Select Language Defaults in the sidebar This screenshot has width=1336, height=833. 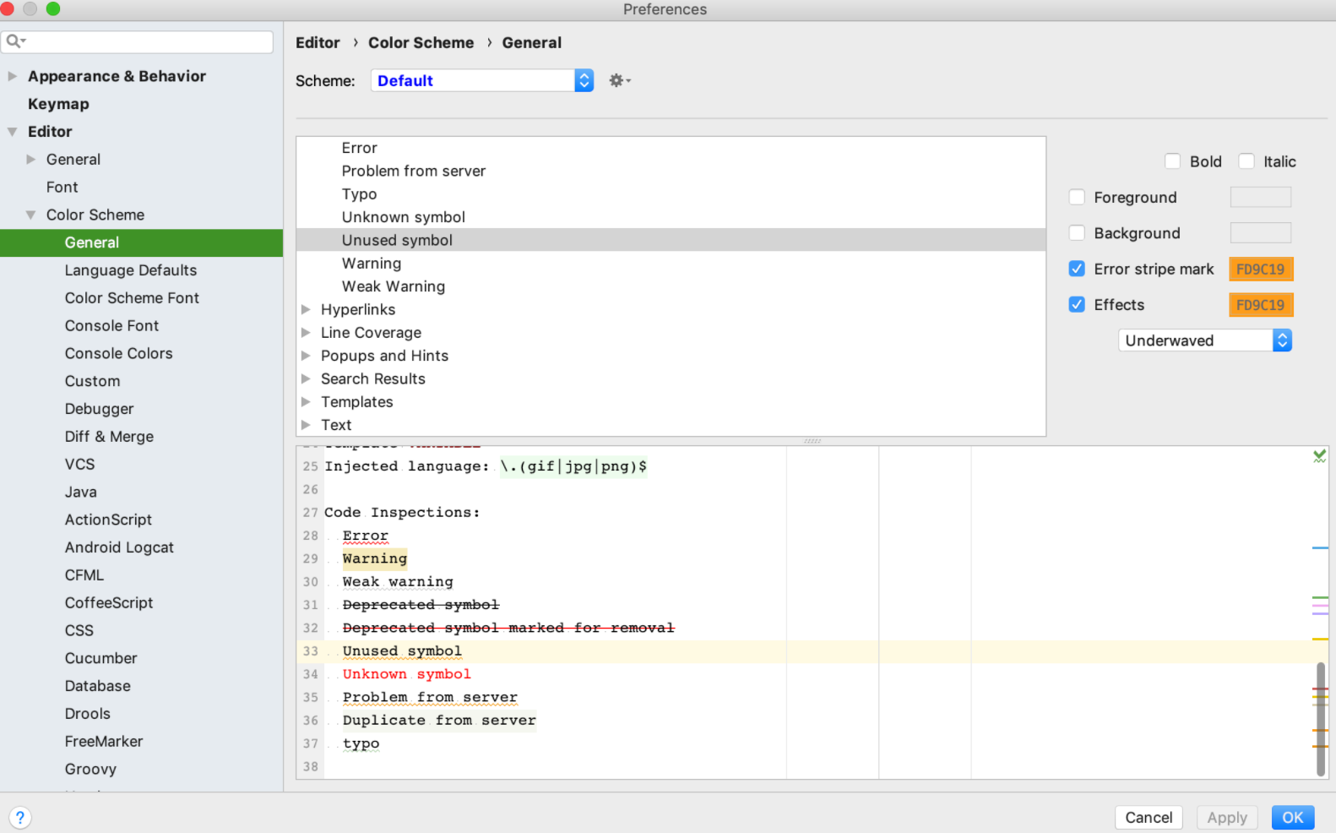pos(131,270)
